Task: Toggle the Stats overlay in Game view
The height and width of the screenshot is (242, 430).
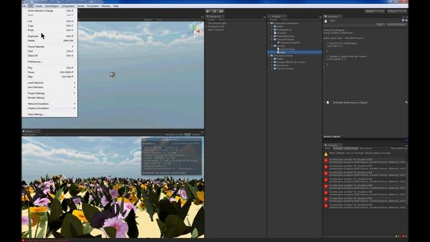Action: click(187, 134)
